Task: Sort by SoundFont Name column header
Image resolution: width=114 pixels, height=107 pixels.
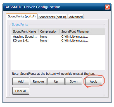Action: pos(25,31)
